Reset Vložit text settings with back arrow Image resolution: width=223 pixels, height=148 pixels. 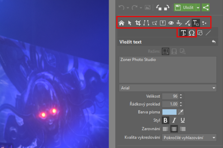(214, 42)
